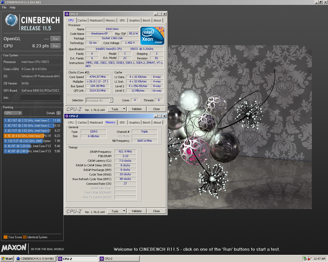
Task: Click the Info input field in Your System
Action: [x=40, y=98]
